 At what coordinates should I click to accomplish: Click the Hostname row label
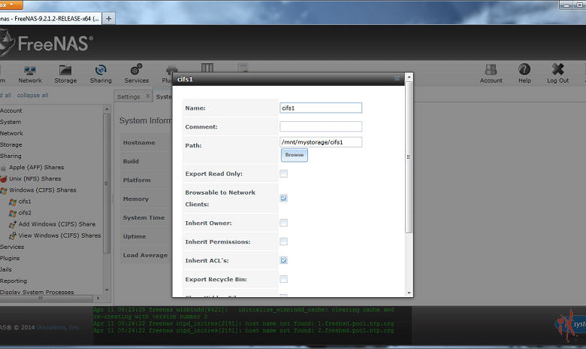[139, 142]
